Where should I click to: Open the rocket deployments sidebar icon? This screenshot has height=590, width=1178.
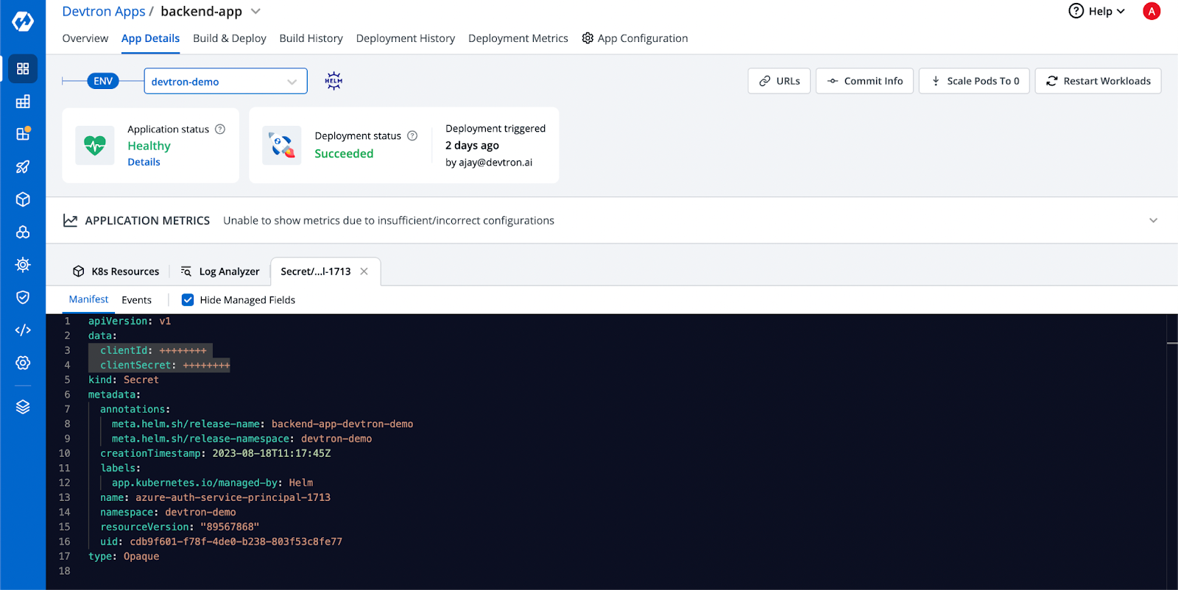point(23,167)
